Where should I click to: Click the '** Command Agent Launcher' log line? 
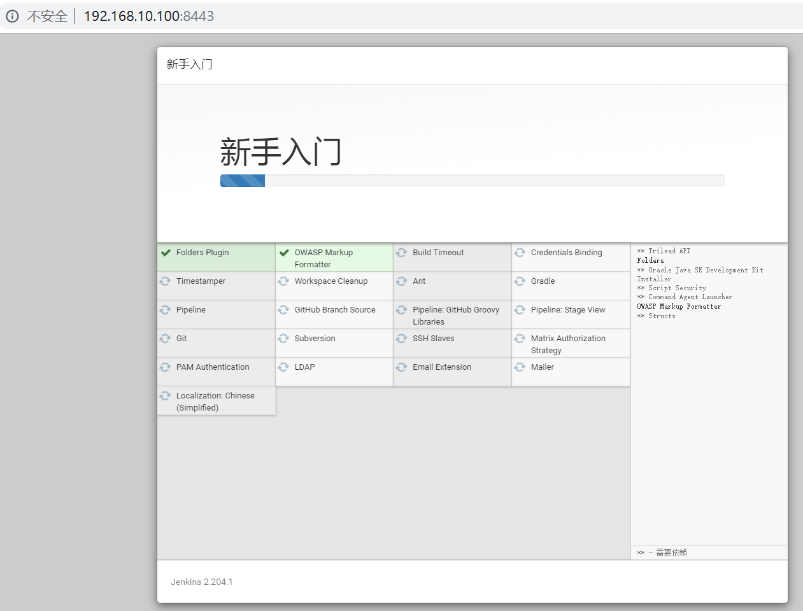685,297
